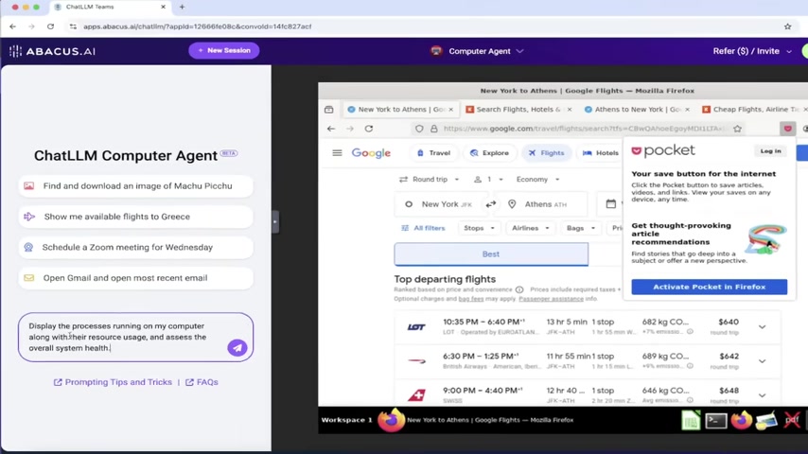The height and width of the screenshot is (454, 808).
Task: Close the New York to Athens Firefox tab
Action: tap(451, 110)
